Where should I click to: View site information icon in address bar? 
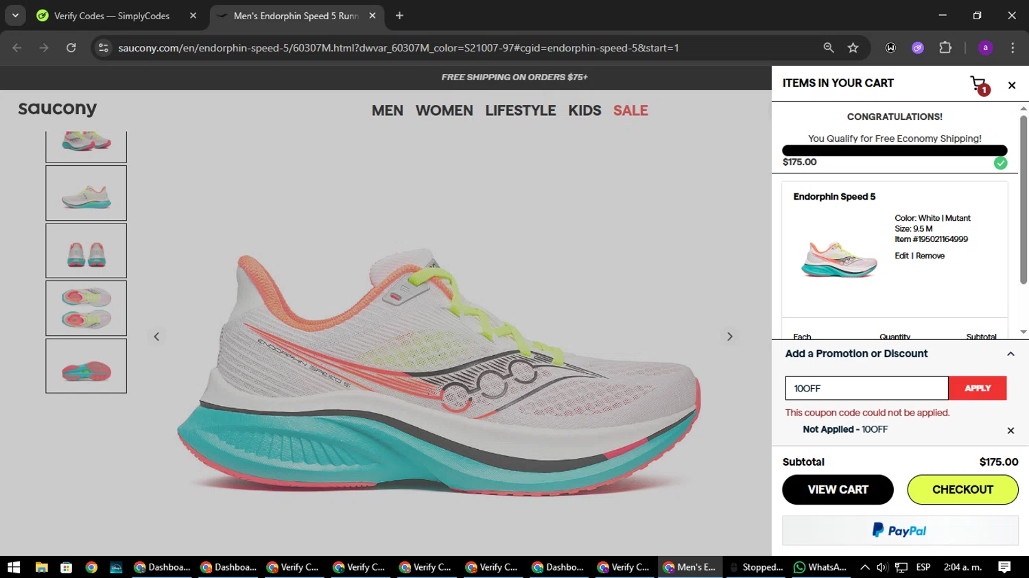pos(104,48)
